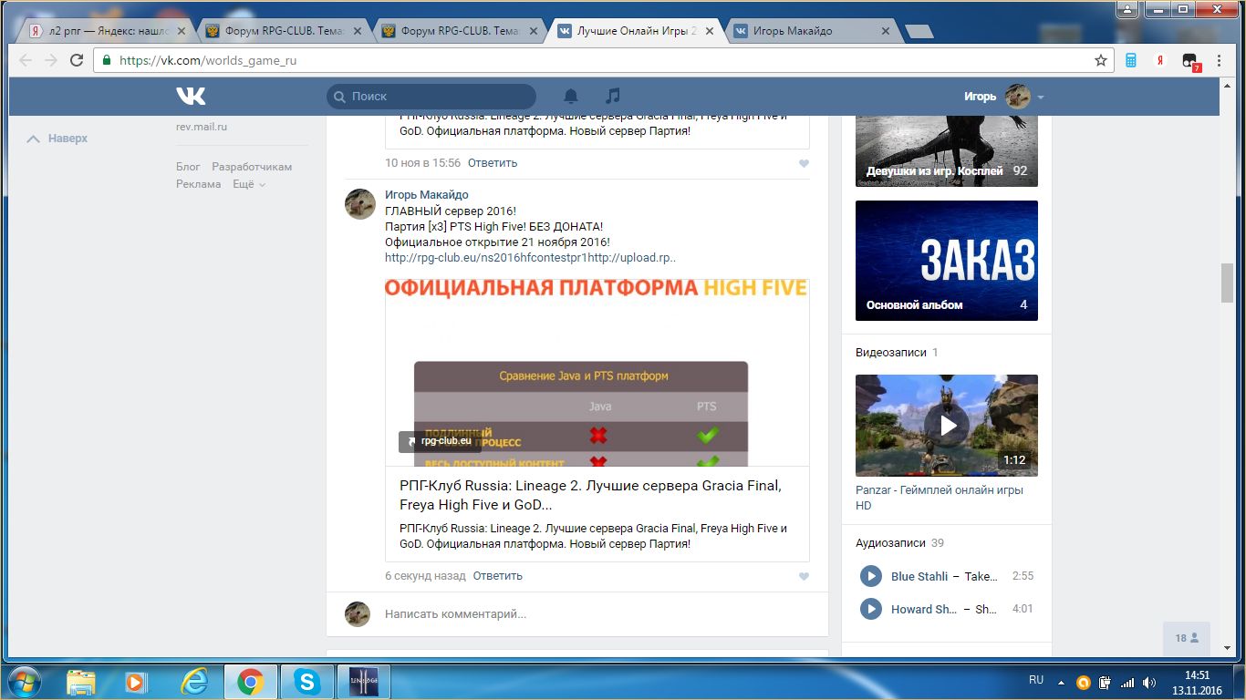This screenshot has height=700, width=1246.
Task: Open the Блог link
Action: (188, 167)
